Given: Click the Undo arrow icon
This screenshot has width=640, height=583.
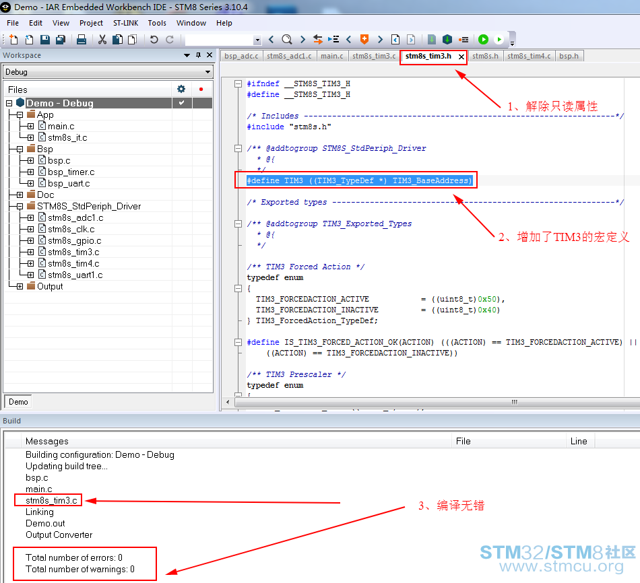Looking at the screenshot, I should 154,39.
